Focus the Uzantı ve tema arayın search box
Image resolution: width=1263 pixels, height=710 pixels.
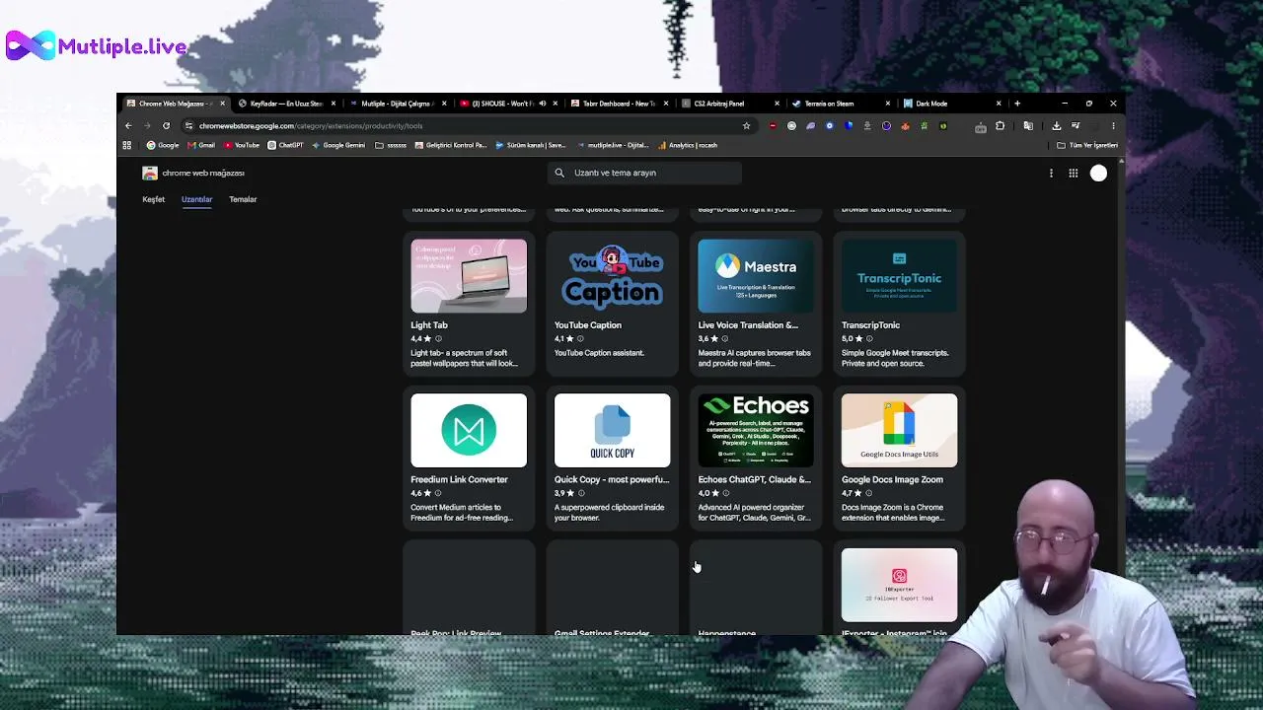[644, 174]
